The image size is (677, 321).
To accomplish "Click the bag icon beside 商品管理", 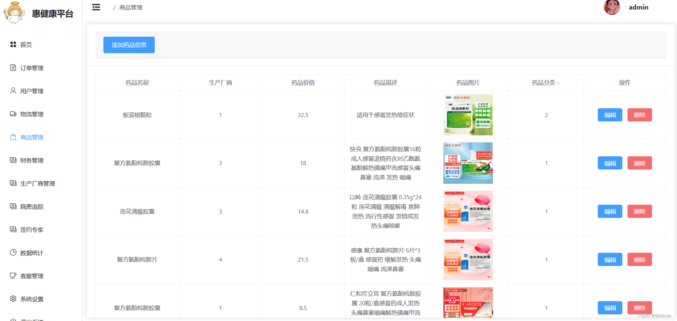I will point(13,137).
